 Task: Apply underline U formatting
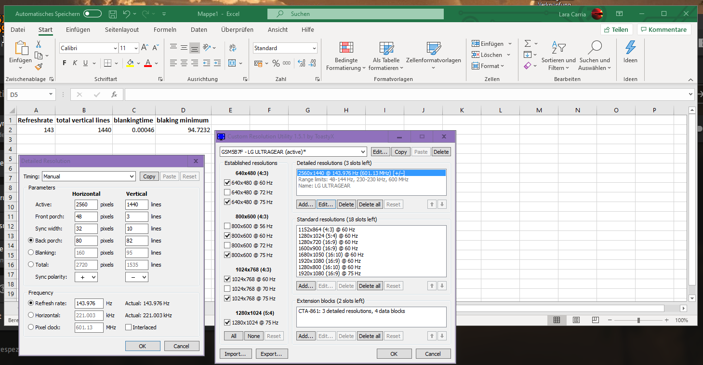tap(86, 63)
